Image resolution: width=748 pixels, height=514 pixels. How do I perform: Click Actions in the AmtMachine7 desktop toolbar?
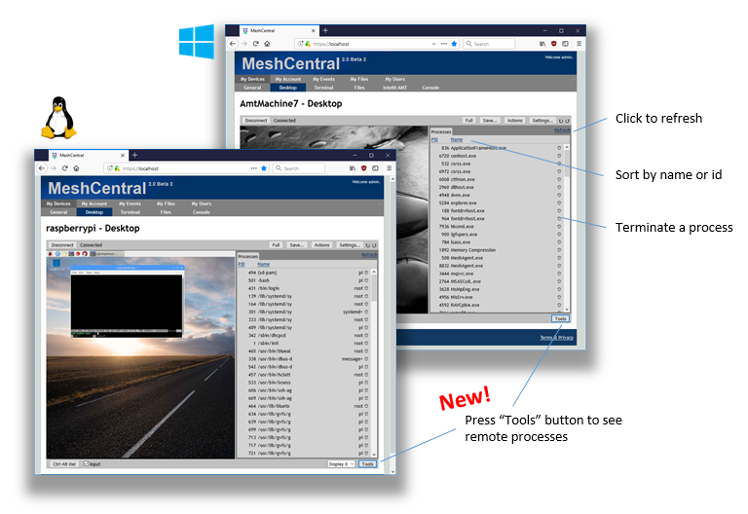pyautogui.click(x=514, y=121)
